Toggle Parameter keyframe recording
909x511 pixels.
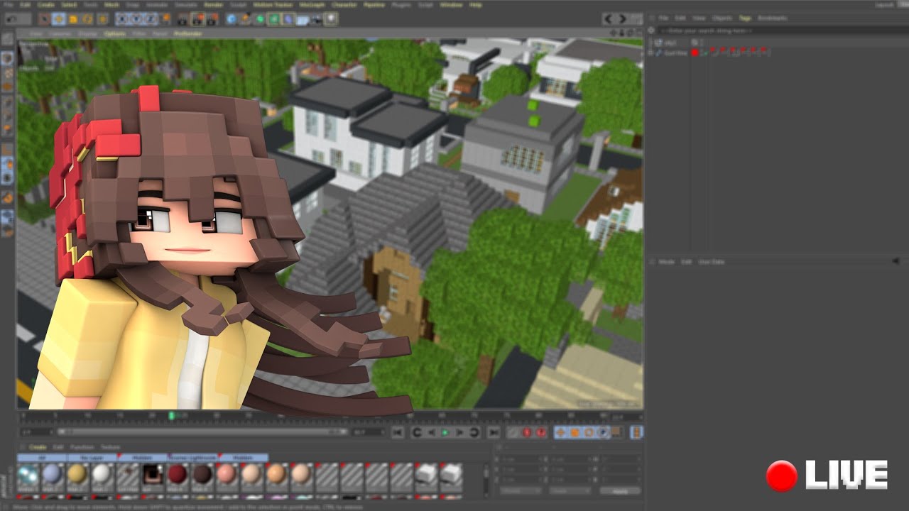point(602,432)
